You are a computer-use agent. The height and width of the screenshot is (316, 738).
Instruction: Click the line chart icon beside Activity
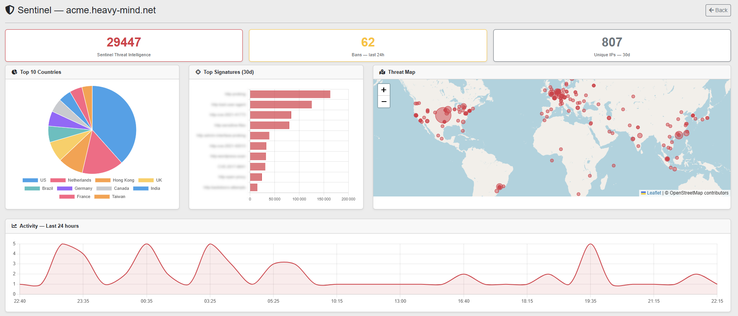pos(14,226)
